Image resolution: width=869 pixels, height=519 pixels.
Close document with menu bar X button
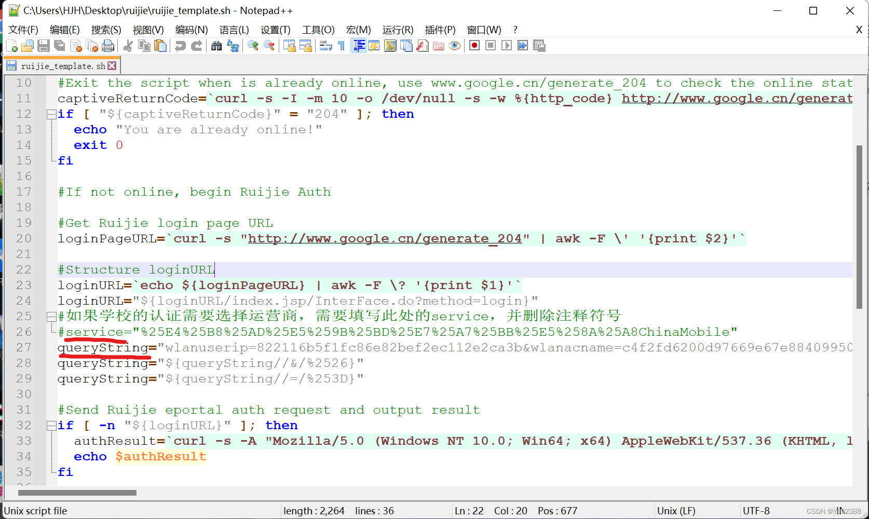point(859,30)
